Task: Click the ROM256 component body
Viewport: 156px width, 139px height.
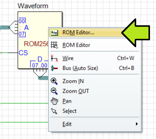Action: tap(33, 40)
